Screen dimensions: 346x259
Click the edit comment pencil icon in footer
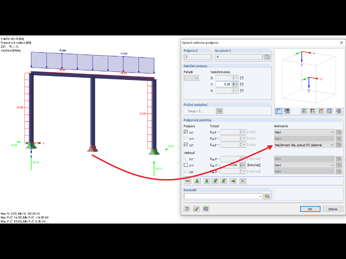(196, 209)
